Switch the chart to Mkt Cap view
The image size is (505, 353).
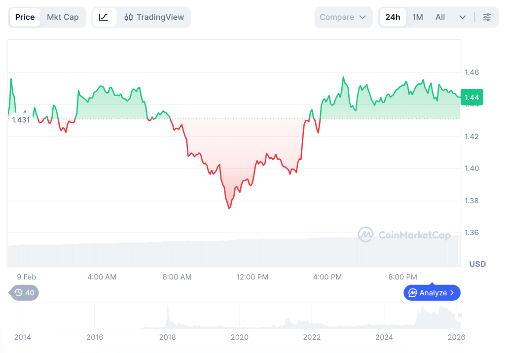[63, 17]
